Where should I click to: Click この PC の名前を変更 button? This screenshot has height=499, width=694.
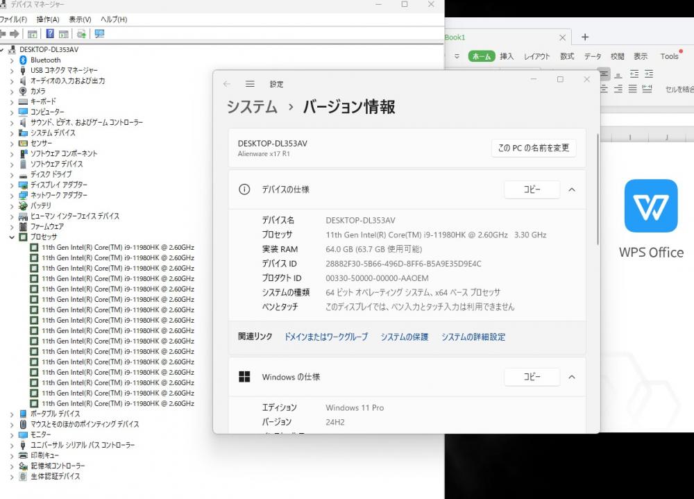point(534,148)
